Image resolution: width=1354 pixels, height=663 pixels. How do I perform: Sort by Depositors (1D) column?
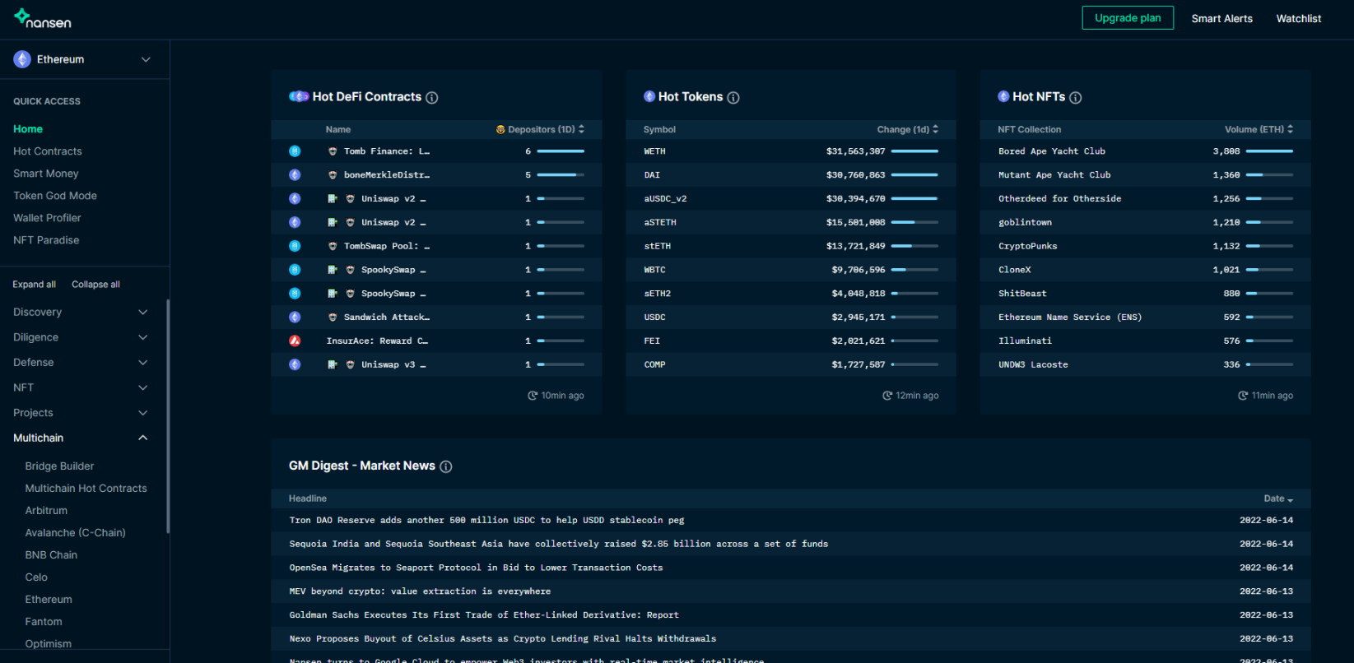click(x=541, y=130)
